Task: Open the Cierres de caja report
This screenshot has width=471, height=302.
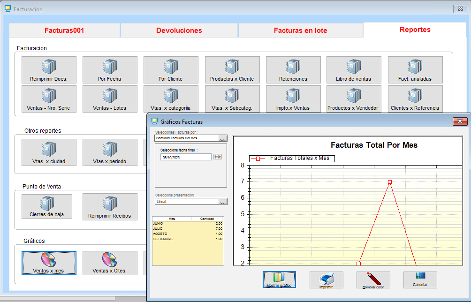Action: (x=47, y=206)
